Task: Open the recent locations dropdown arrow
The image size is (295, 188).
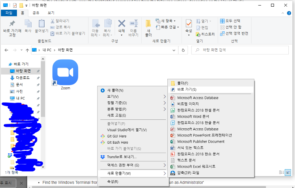Action: [x=21, y=50]
